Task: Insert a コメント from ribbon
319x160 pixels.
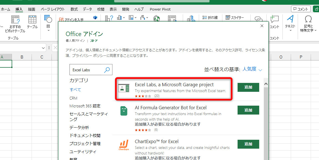Action: 274,22
